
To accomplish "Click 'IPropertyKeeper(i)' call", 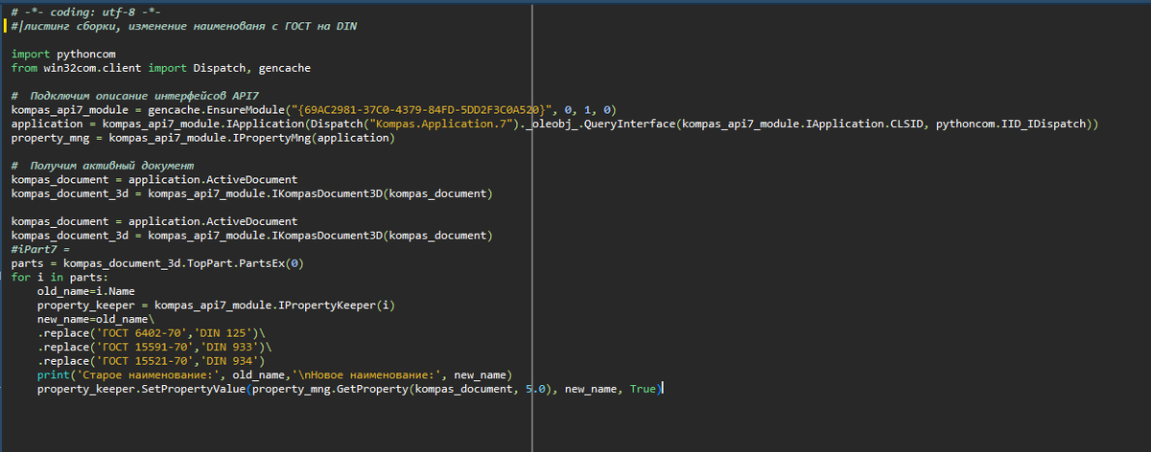I will coord(337,305).
